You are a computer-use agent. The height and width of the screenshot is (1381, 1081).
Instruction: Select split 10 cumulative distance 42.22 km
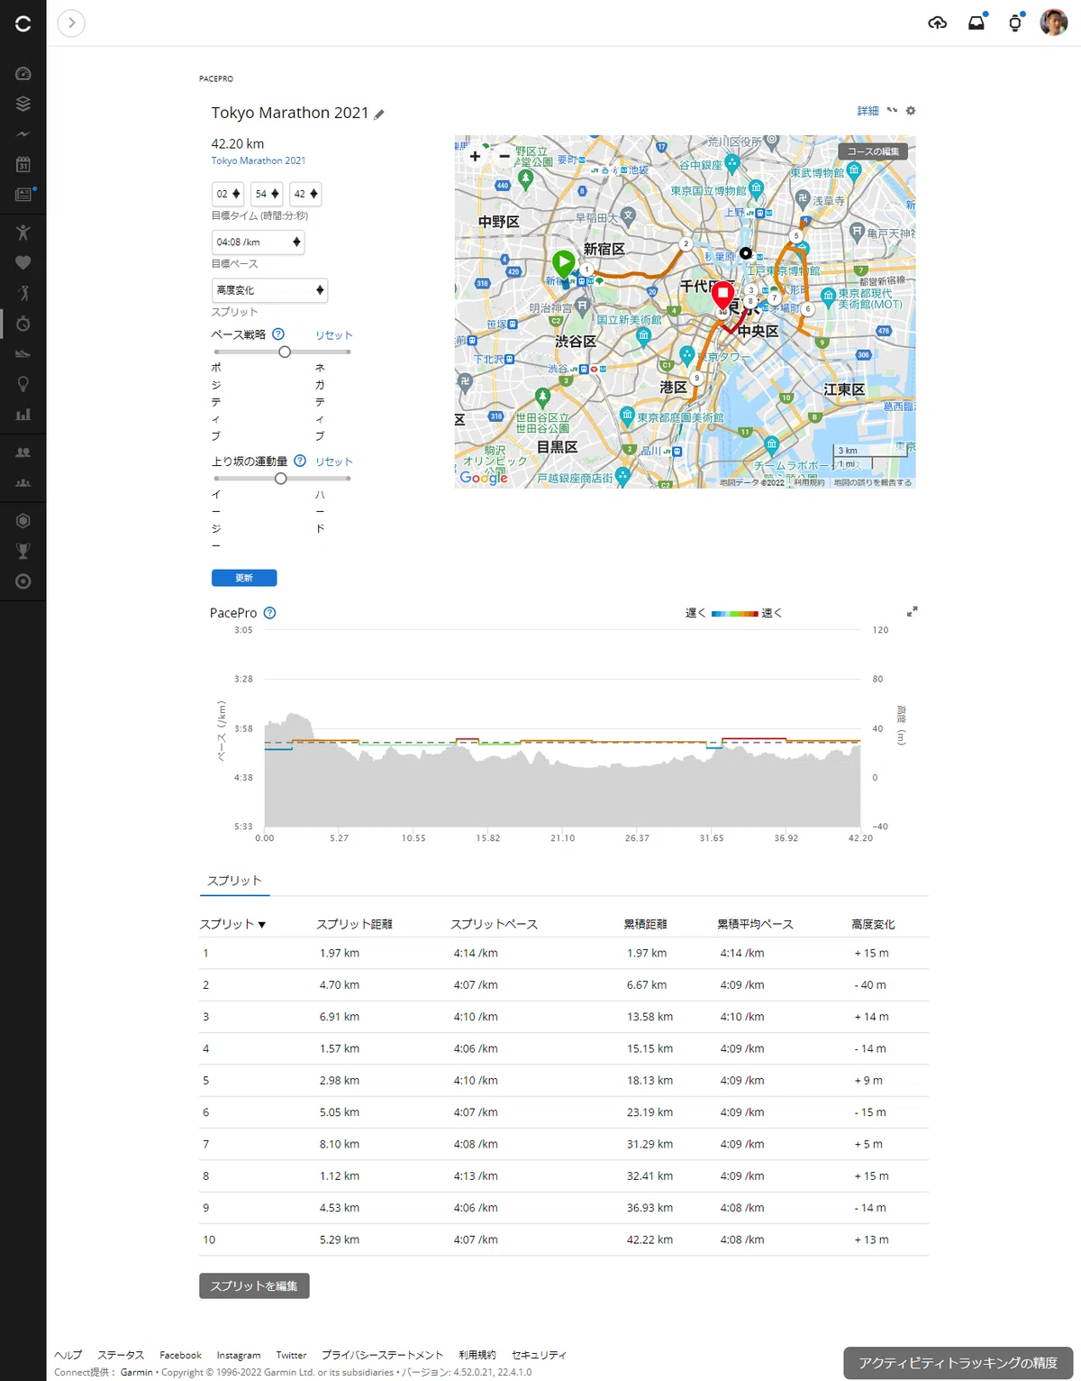(x=650, y=1239)
